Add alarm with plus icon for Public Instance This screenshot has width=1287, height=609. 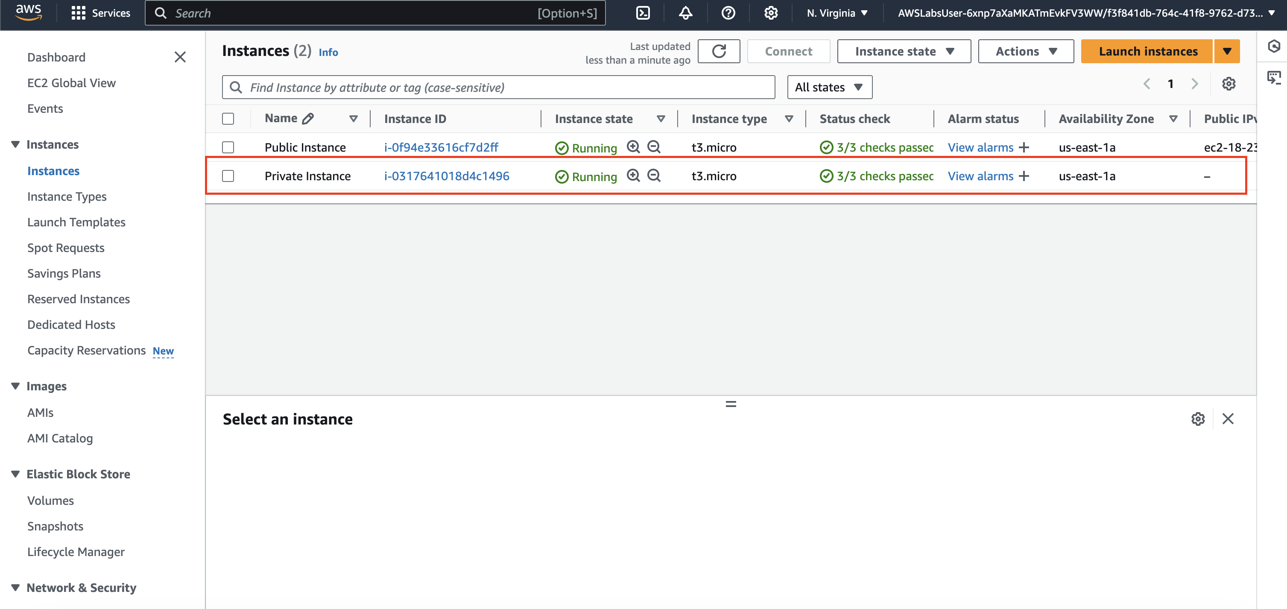1024,147
